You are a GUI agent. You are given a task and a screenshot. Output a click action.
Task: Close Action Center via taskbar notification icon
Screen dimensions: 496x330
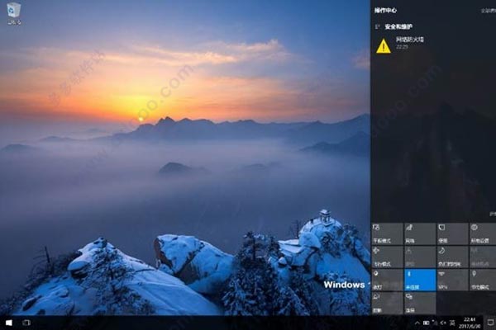tap(490, 323)
